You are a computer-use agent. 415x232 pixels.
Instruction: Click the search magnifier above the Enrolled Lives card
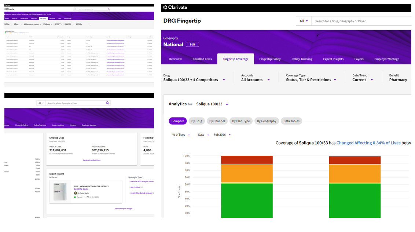click(x=107, y=103)
